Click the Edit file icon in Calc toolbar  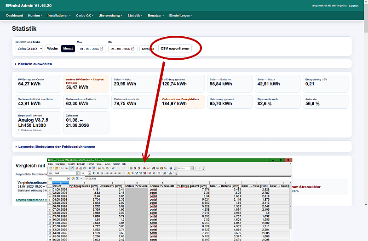[x=72, y=168]
